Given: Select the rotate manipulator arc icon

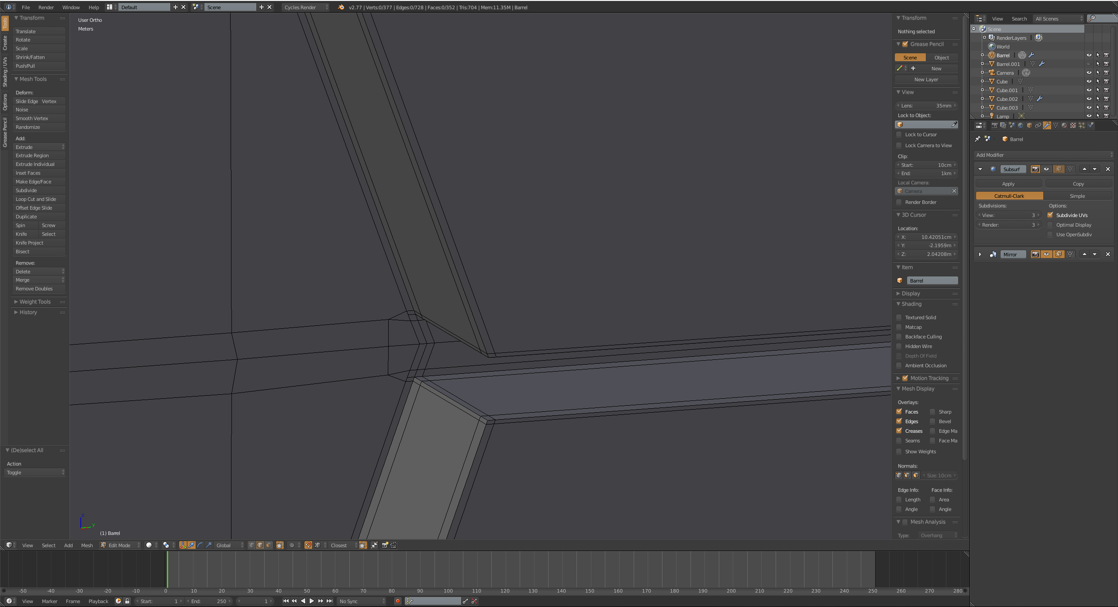Looking at the screenshot, I should [x=200, y=545].
